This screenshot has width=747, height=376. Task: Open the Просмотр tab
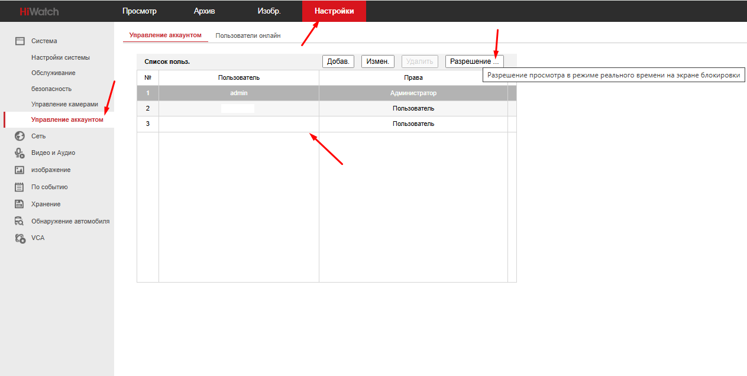click(x=140, y=11)
